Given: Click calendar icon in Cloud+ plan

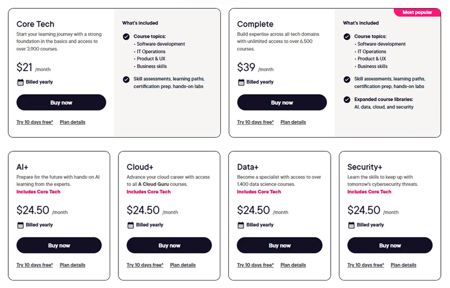Looking at the screenshot, I should tap(131, 225).
